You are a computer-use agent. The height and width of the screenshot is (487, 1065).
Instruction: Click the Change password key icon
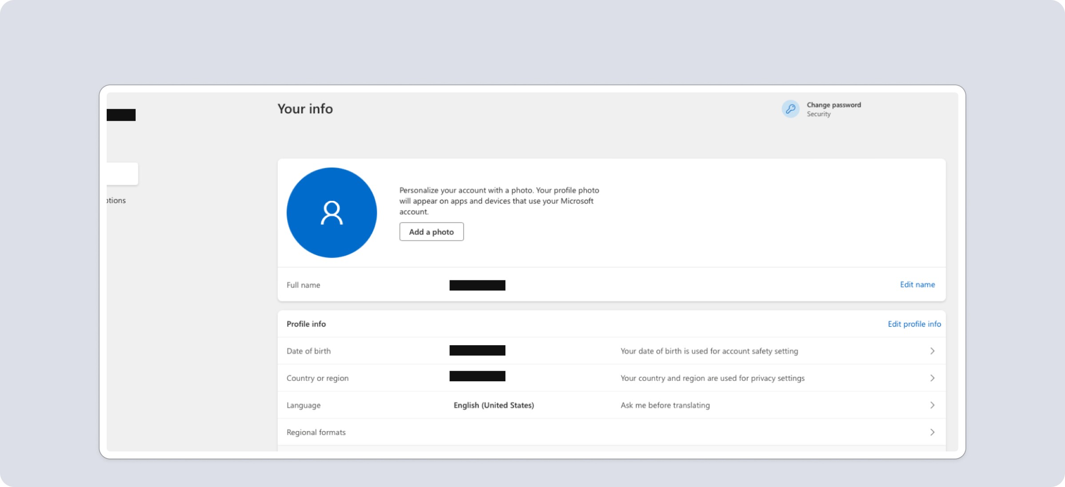tap(790, 109)
